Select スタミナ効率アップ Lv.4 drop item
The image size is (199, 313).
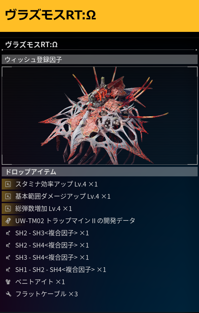coord(56,184)
